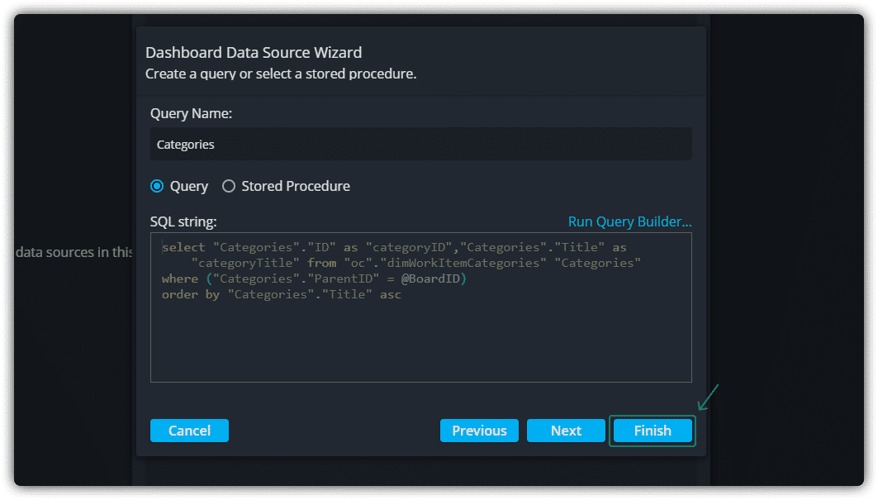Click the 'order by' line in SQL
Screen dimensions: 878x500
click(x=282, y=294)
